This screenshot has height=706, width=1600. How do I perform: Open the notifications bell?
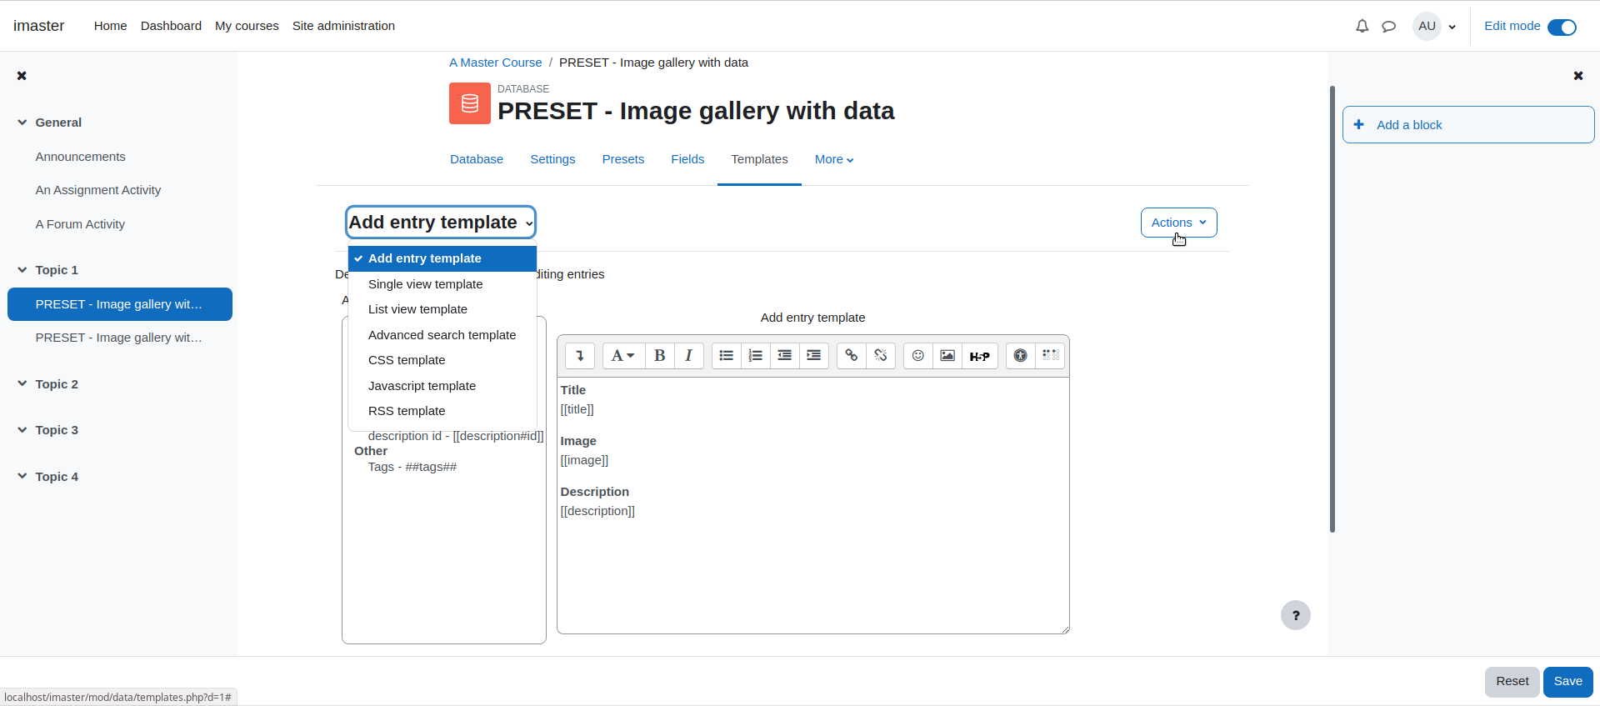coord(1362,26)
